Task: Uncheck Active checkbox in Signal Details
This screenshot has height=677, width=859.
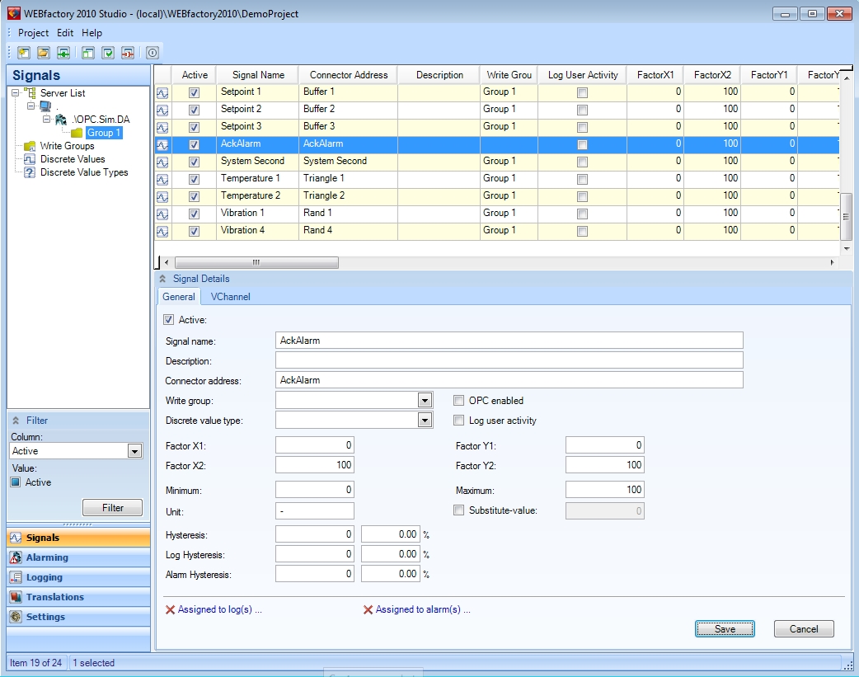Action: 169,320
